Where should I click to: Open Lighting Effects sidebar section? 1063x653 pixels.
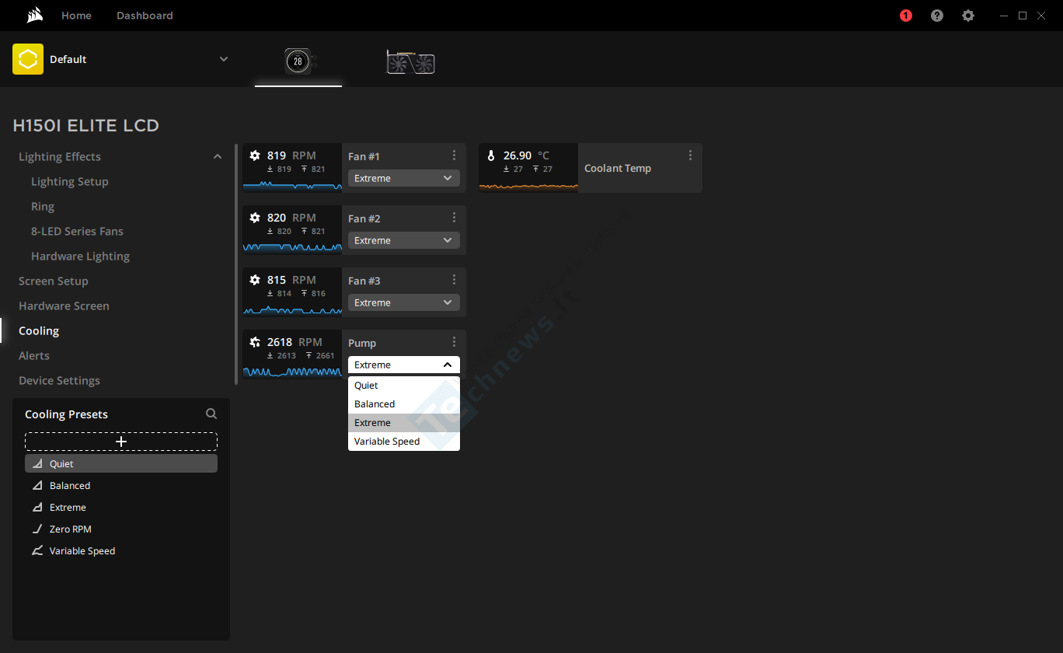tap(60, 156)
